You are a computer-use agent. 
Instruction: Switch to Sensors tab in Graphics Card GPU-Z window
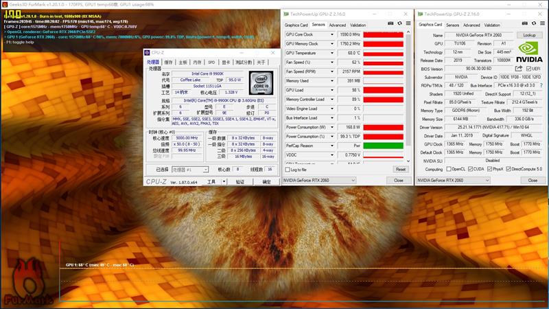click(x=452, y=25)
